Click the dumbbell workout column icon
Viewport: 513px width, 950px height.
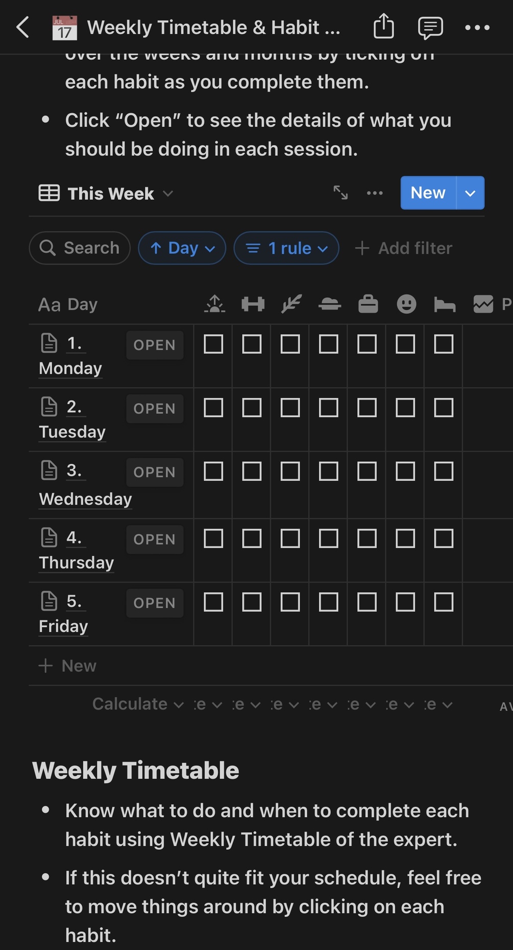tap(253, 304)
